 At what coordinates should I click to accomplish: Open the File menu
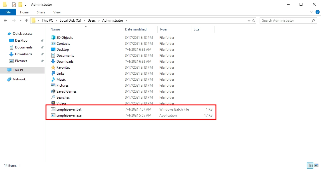[x=8, y=12]
